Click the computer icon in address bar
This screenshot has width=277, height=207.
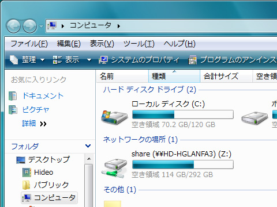53,26
